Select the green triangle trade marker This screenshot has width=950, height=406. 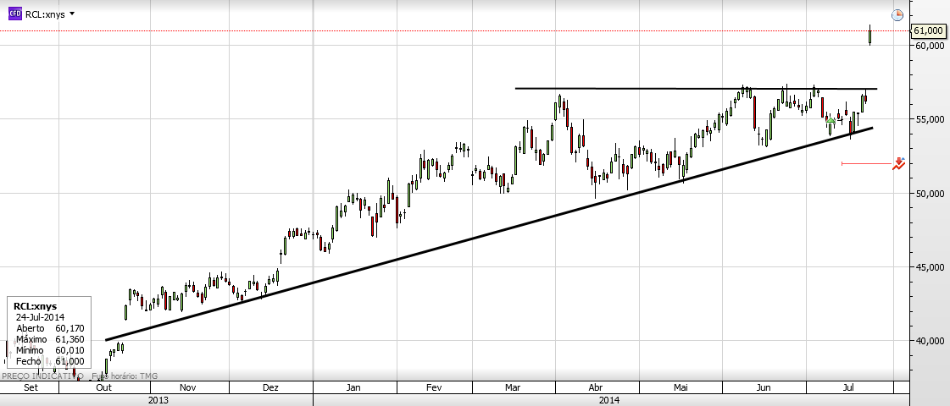point(831,120)
